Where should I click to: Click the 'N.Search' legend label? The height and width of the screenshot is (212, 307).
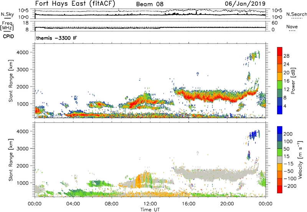(x=296, y=14)
